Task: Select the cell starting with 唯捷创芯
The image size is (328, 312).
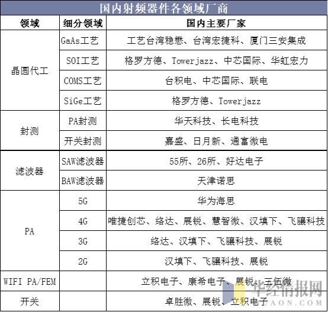Action: [x=217, y=221]
